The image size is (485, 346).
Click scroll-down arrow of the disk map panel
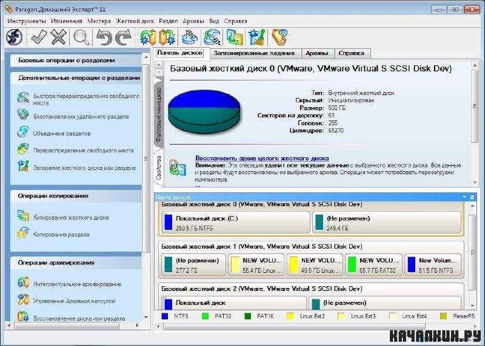click(x=472, y=305)
